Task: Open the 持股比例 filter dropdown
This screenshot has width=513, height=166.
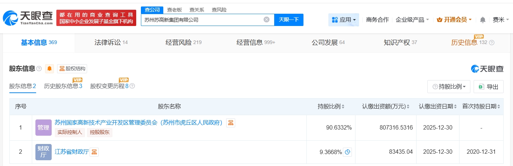Action: (449, 87)
